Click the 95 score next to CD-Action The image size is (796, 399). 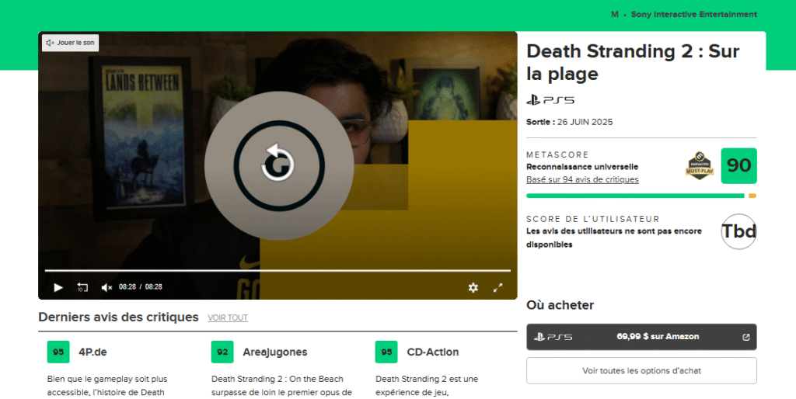pos(386,352)
